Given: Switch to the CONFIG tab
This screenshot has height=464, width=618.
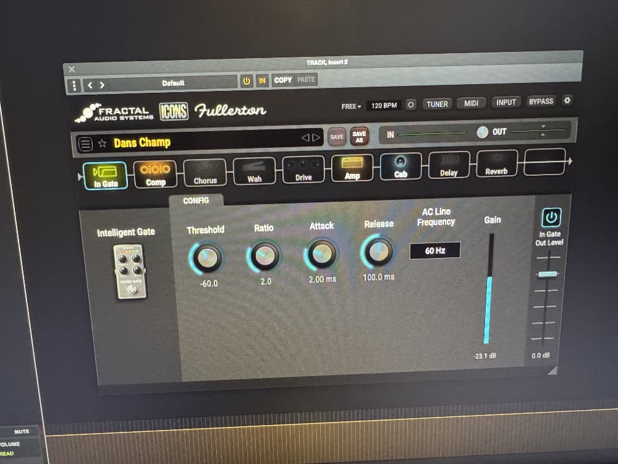Looking at the screenshot, I should coord(196,201).
